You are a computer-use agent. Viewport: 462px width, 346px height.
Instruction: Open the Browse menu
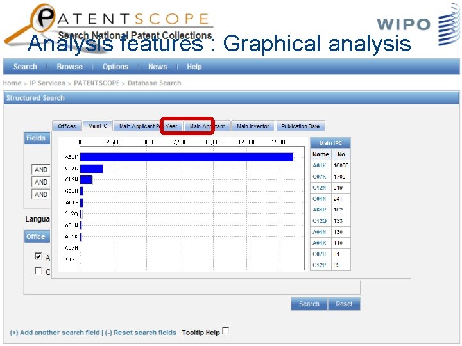pos(70,67)
